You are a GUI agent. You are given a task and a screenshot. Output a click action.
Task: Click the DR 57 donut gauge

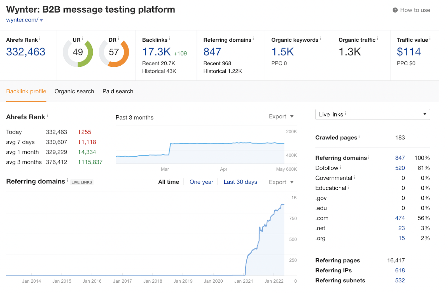click(114, 53)
